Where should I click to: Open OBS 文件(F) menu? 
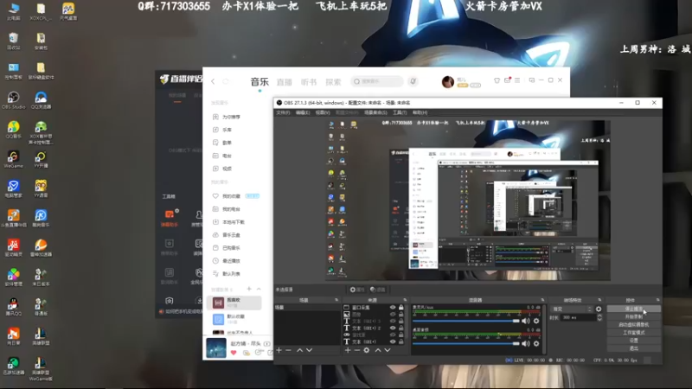[x=283, y=113]
